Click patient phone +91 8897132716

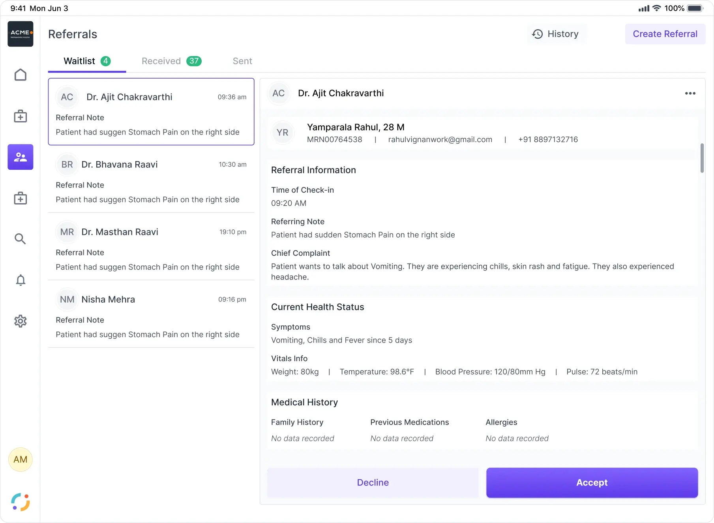[548, 140]
